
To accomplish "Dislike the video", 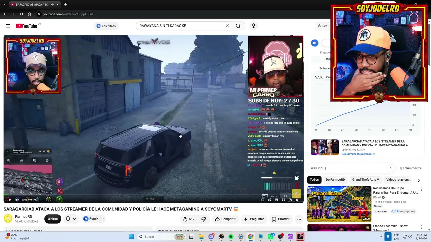I will click(x=204, y=219).
